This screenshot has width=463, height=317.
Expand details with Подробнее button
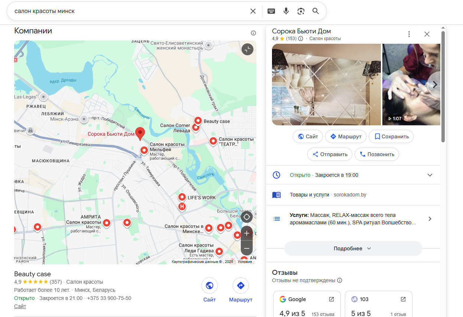(353, 248)
